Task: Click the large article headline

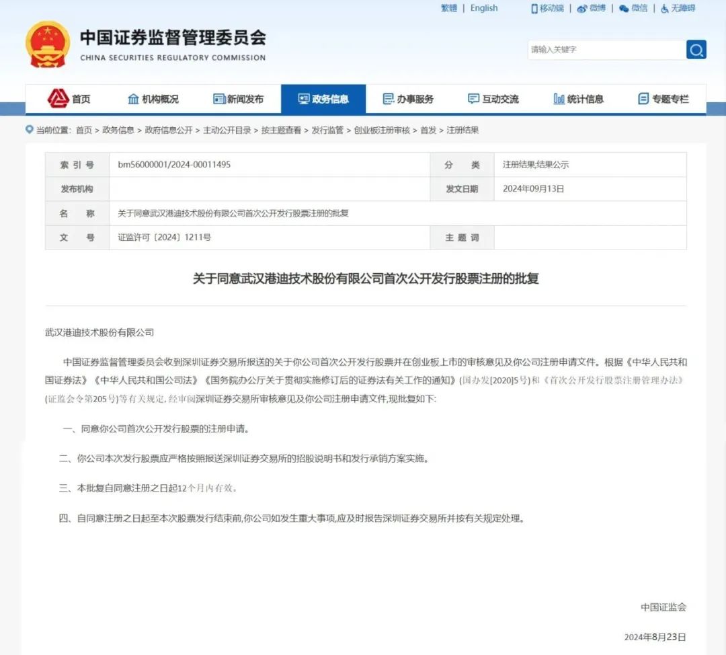Action: pos(366,278)
